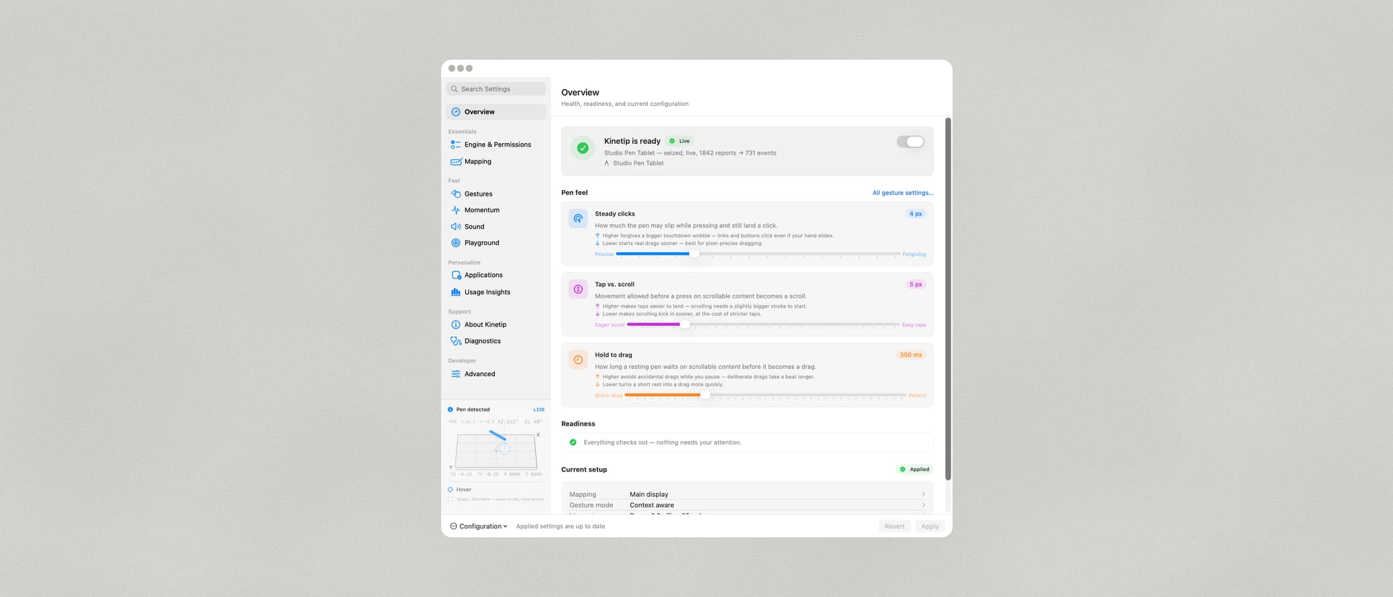
Task: Click the Pen detected status text
Action: [x=473, y=410]
